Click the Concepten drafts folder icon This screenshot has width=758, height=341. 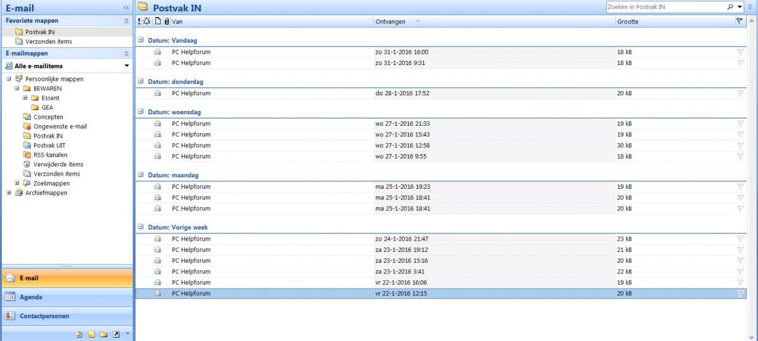coord(27,117)
